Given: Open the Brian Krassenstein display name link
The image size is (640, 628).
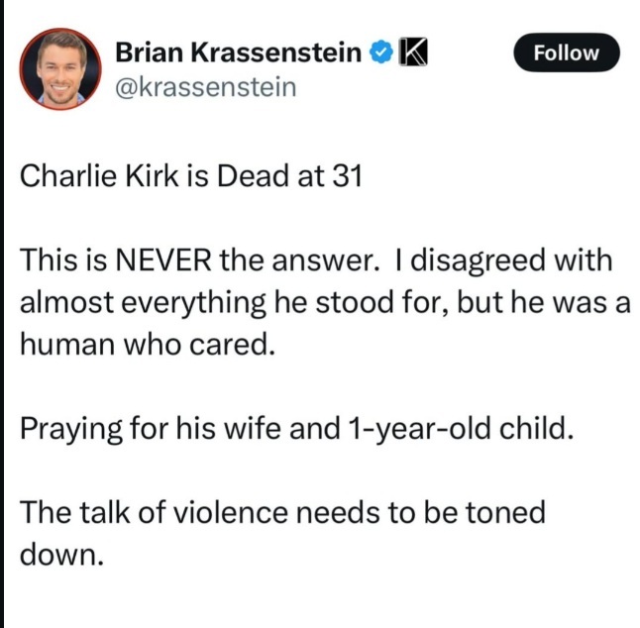Looking at the screenshot, I should coord(239,52).
